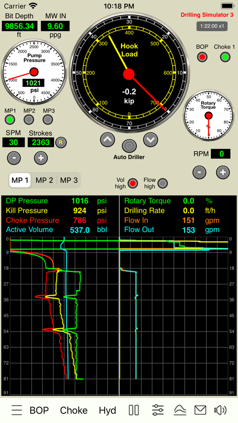The width and height of the screenshot is (238, 423).
Task: Open the envelope messages icon
Action: pos(200,411)
